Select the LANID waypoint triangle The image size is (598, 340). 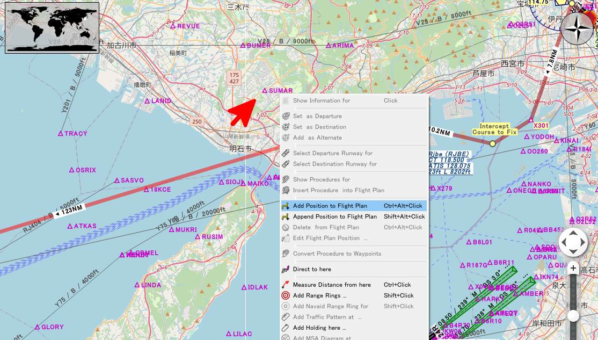tap(147, 101)
